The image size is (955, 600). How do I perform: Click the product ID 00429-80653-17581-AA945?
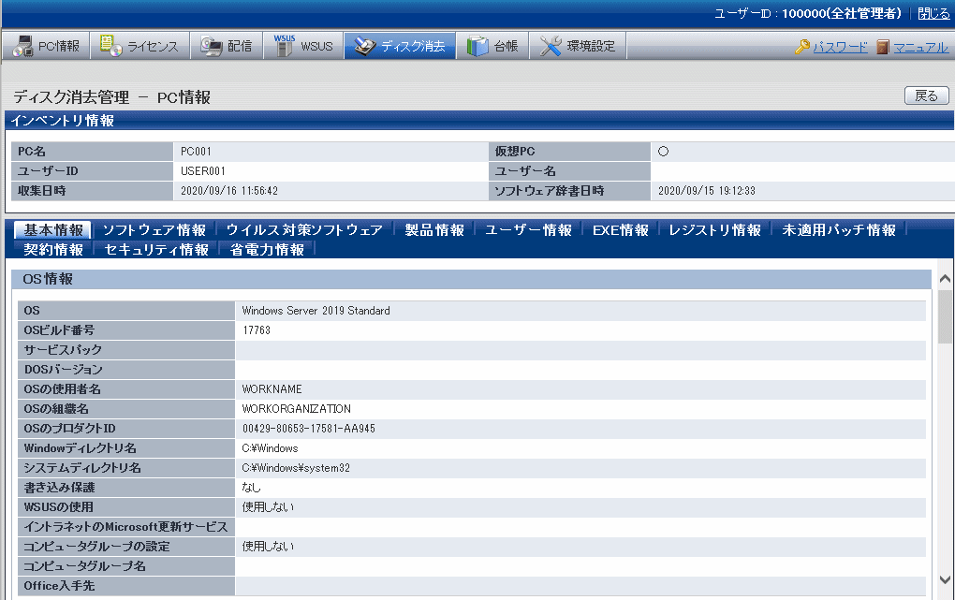pos(309,429)
